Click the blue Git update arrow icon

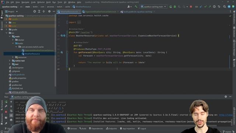[x=201, y=7]
